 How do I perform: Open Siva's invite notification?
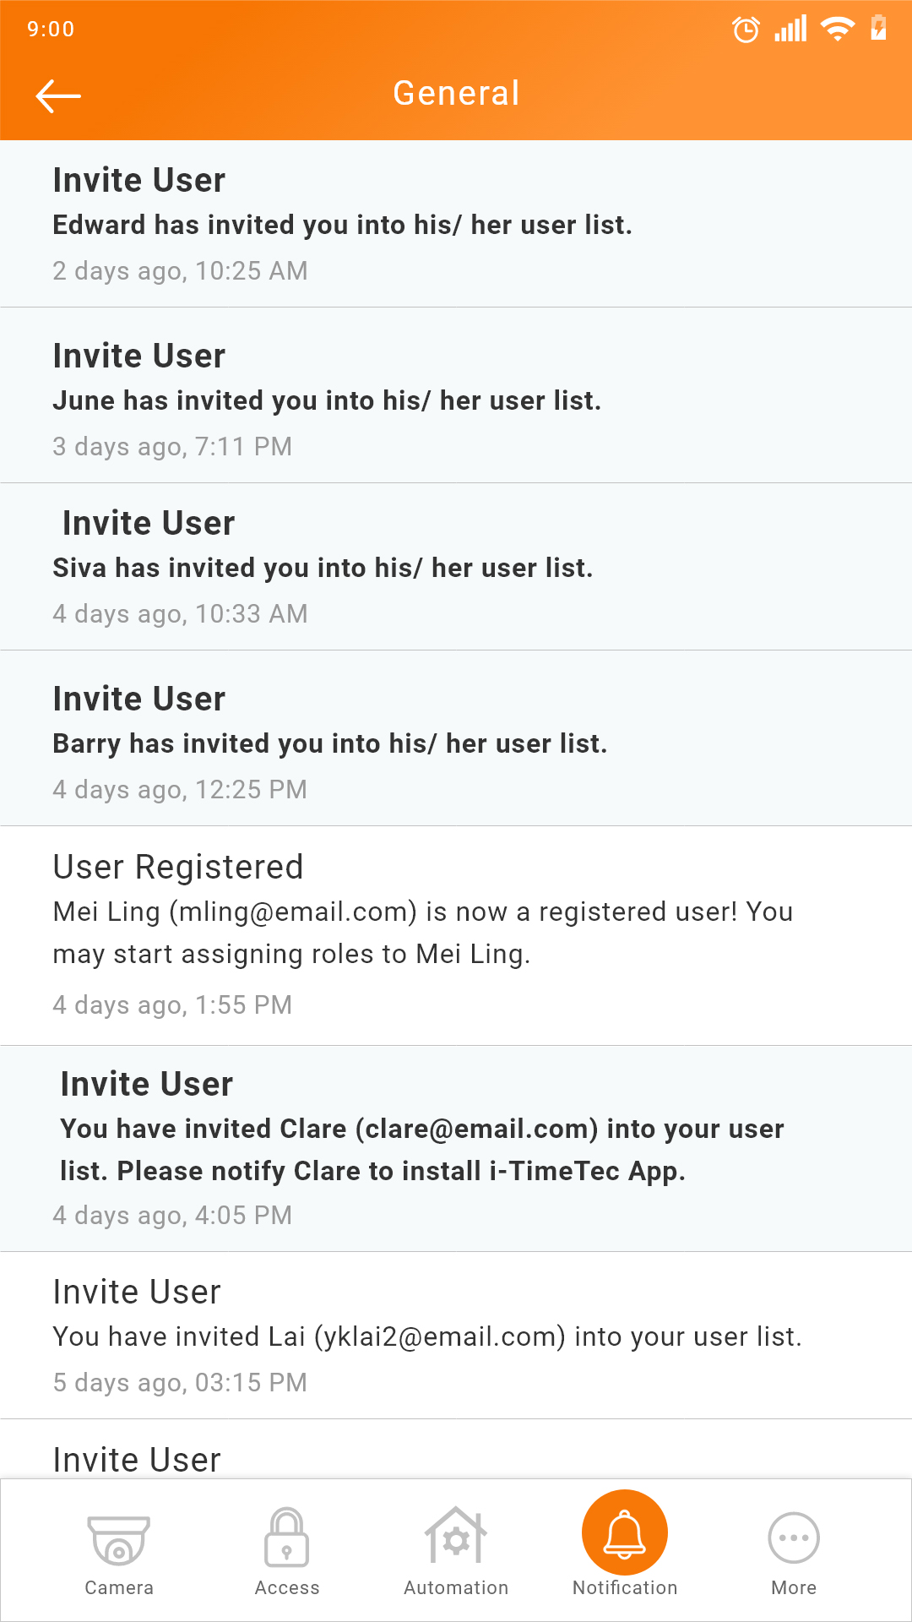[x=456, y=567]
